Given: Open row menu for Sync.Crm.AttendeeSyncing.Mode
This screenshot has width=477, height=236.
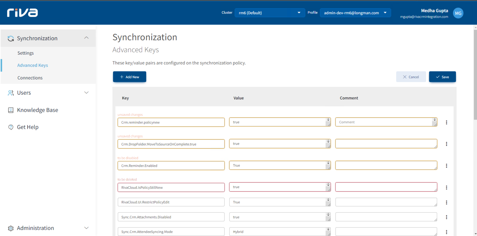Looking at the screenshot, I should 446,232.
